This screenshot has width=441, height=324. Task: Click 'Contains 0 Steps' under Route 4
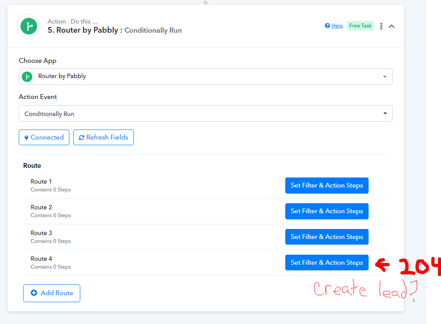tap(51, 266)
